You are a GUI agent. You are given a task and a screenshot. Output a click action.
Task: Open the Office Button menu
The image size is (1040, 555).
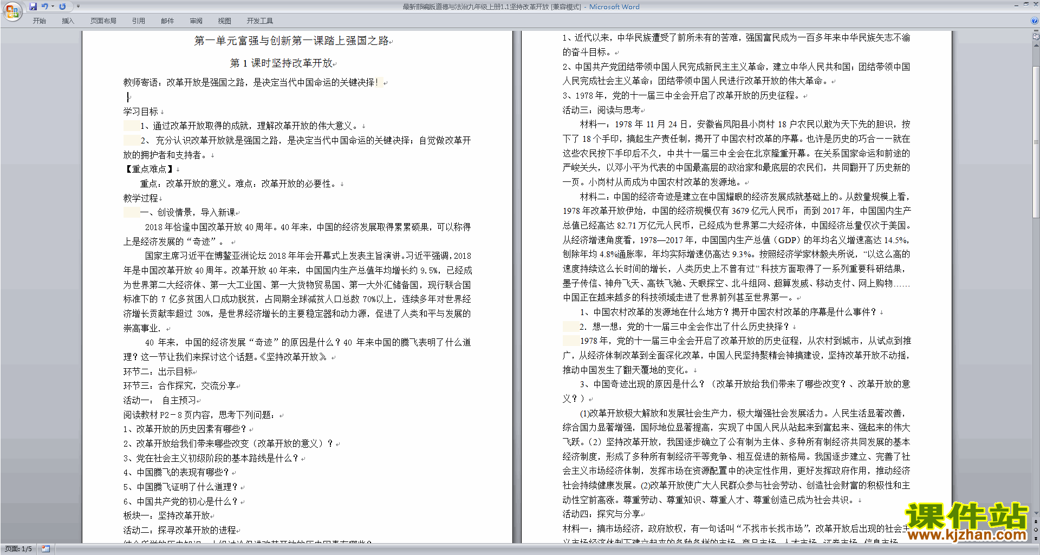coord(12,11)
